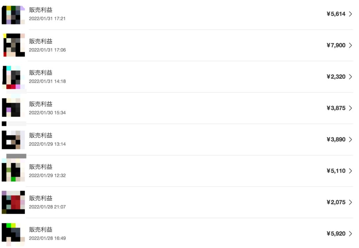
Task: Expand the chevron next to ¥5,614
Action: (x=350, y=14)
